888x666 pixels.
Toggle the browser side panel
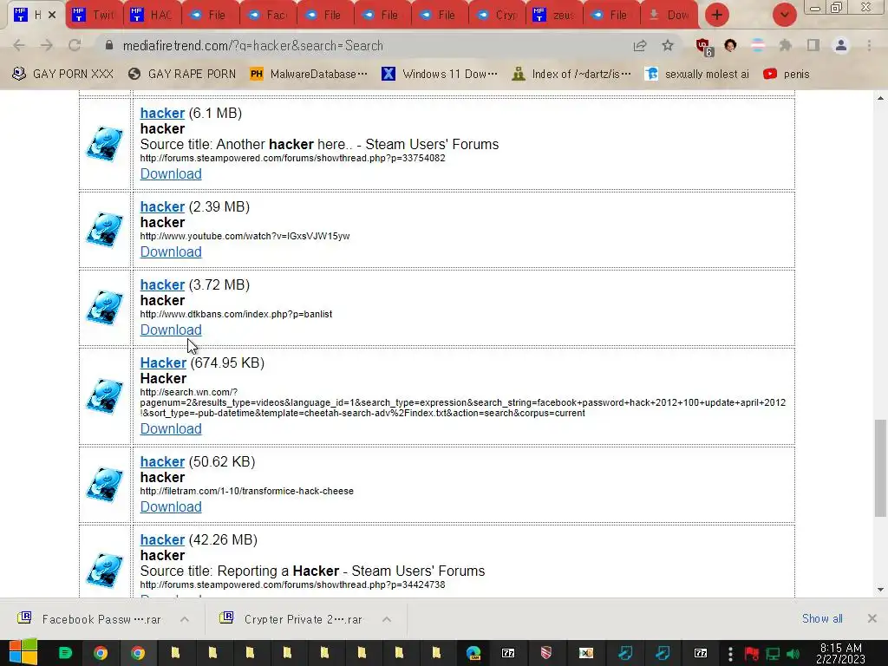pos(813,45)
